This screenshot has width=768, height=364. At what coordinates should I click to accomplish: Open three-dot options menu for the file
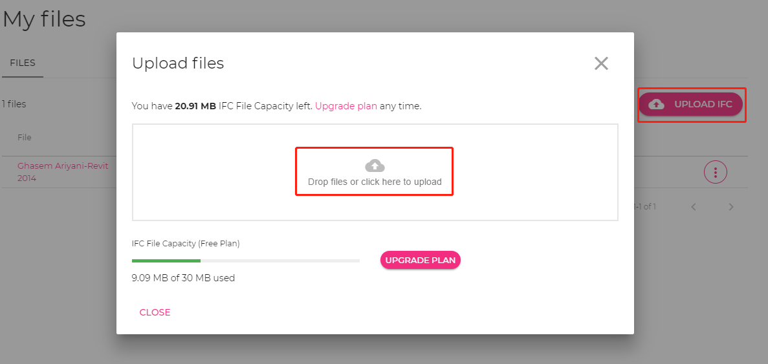[716, 172]
